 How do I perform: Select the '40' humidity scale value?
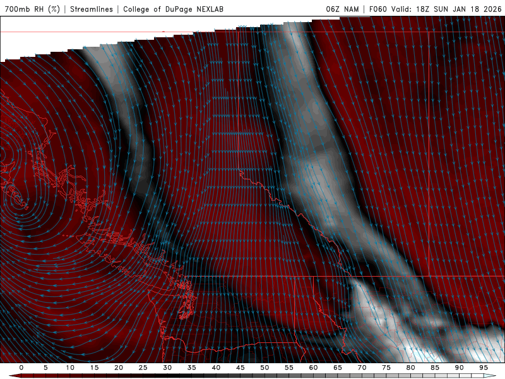tap(216, 368)
